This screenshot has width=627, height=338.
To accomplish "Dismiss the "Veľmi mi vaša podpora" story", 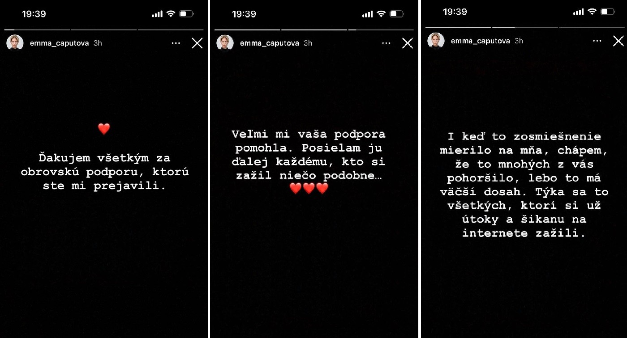I will [407, 43].
